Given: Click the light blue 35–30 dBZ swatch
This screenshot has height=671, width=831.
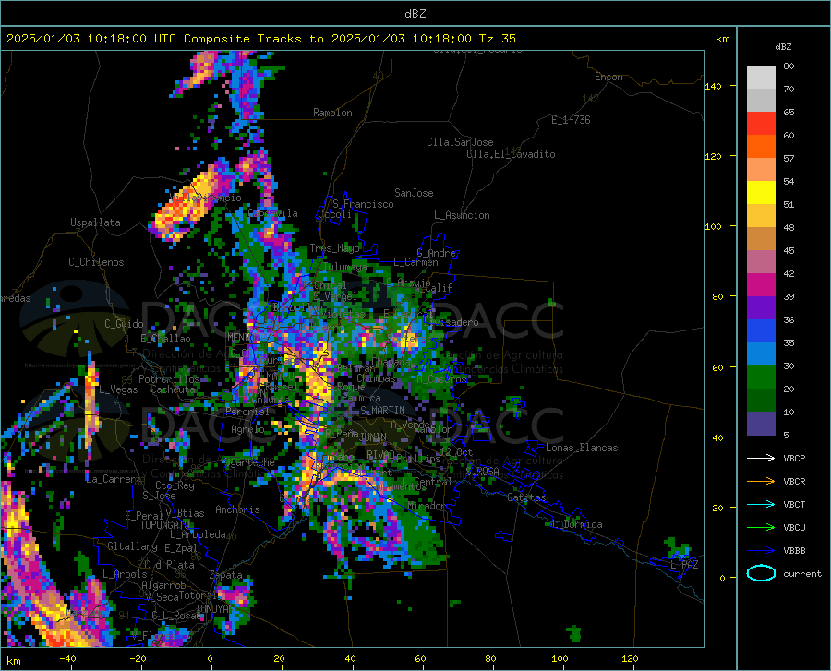Looking at the screenshot, I should (761, 354).
